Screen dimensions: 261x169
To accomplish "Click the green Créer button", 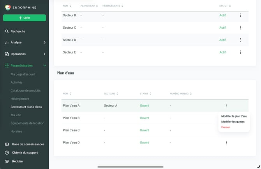I will (25, 18).
